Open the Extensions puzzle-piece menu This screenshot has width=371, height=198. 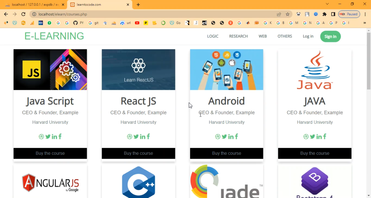coord(324,14)
